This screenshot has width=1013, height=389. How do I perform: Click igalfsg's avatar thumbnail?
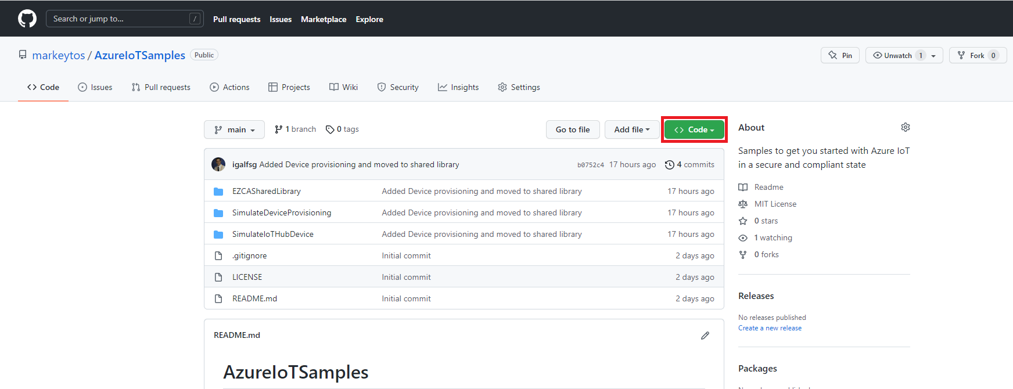pos(218,164)
